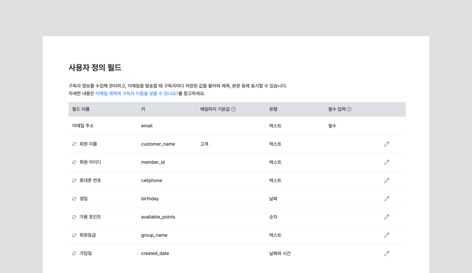Image resolution: width=472 pixels, height=273 pixels.
Task: Select the 회원 이름 field name
Action: click(88, 144)
